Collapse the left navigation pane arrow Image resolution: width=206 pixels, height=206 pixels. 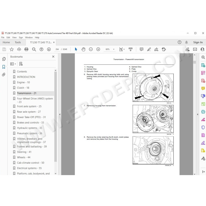click(x=60, y=114)
